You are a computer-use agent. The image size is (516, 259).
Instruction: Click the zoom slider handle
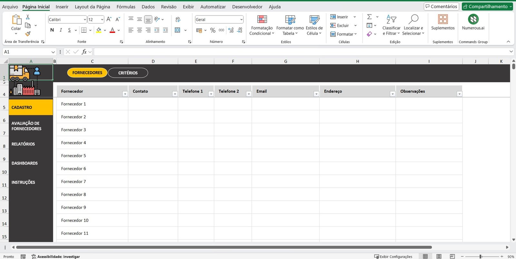(x=481, y=256)
